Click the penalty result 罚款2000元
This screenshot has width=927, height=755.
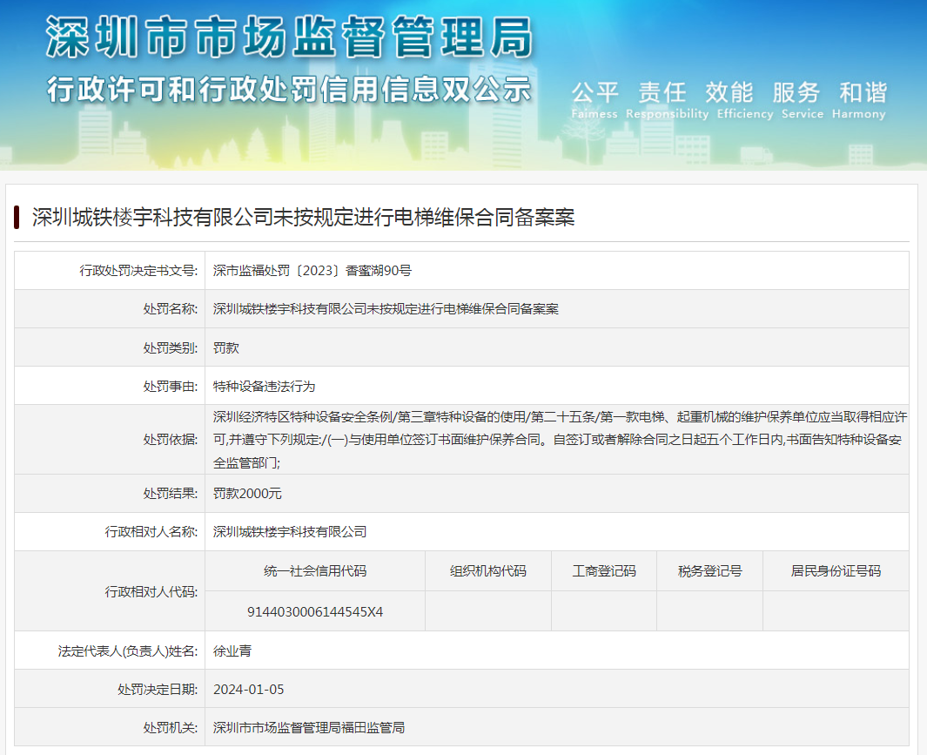pyautogui.click(x=247, y=494)
